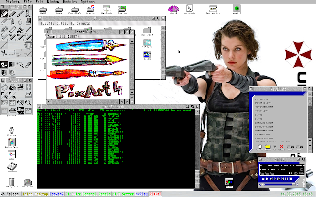This screenshot has height=197, width=316.
Task: Click blank page new icon in Playlist
Action: click(260, 147)
